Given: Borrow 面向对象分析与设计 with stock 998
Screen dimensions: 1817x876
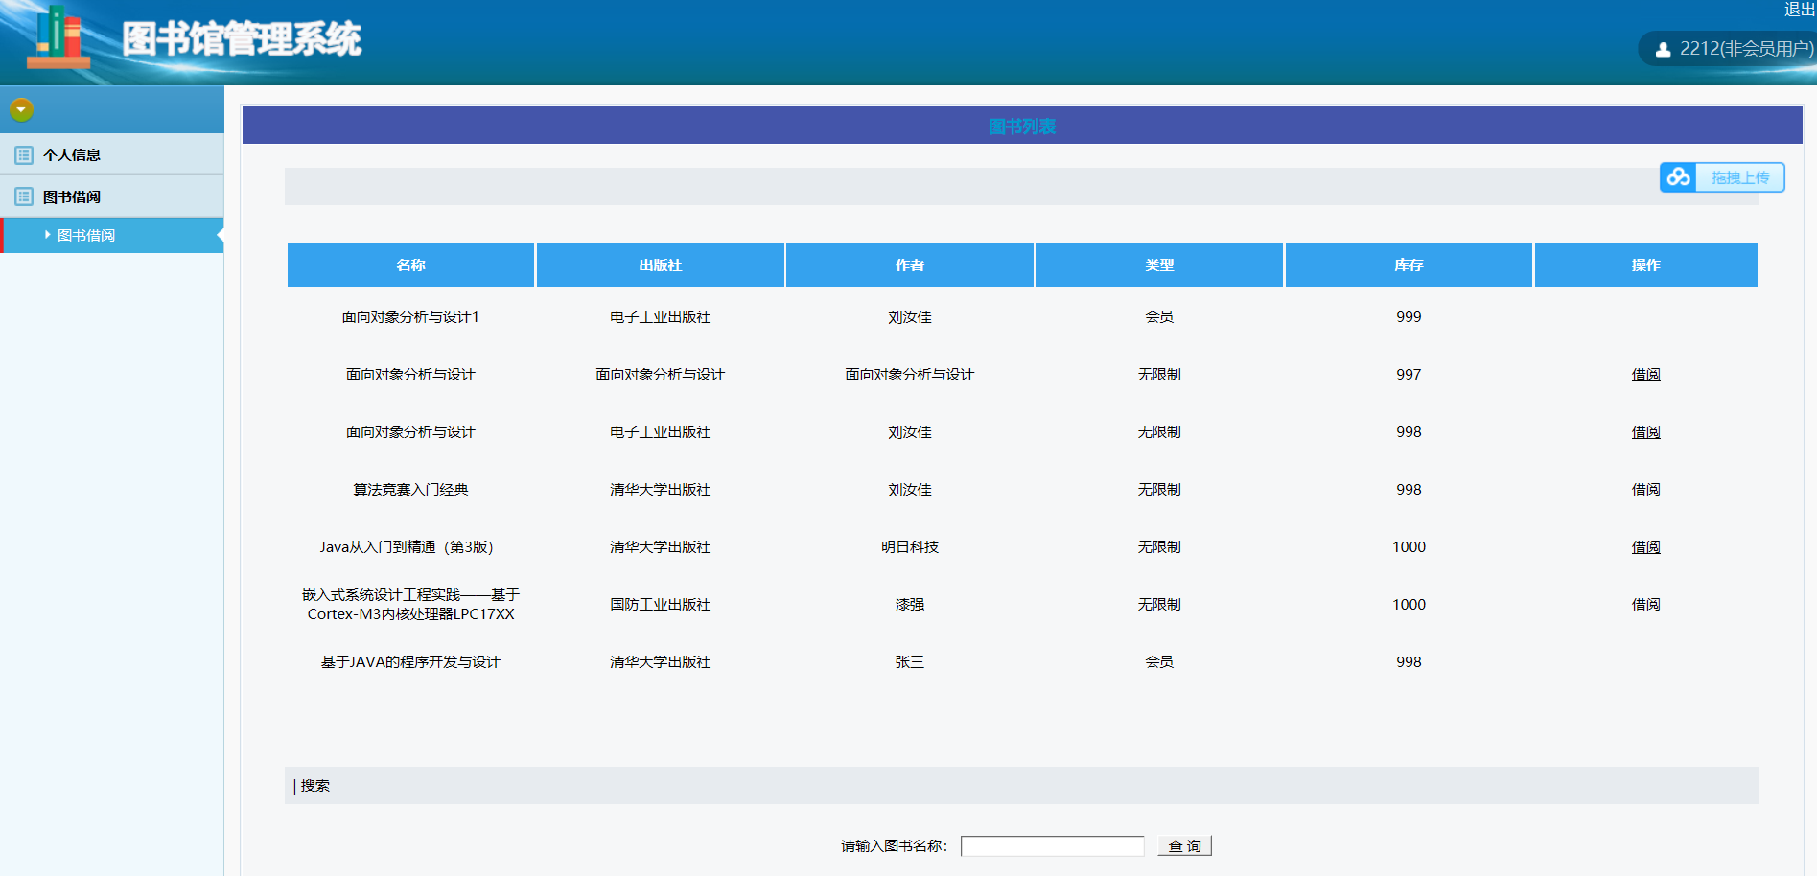Looking at the screenshot, I should [1645, 432].
